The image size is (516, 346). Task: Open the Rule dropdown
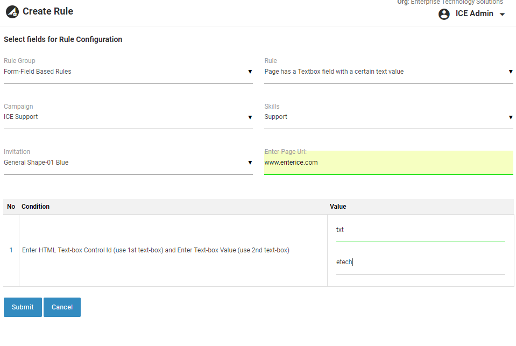pyautogui.click(x=388, y=72)
